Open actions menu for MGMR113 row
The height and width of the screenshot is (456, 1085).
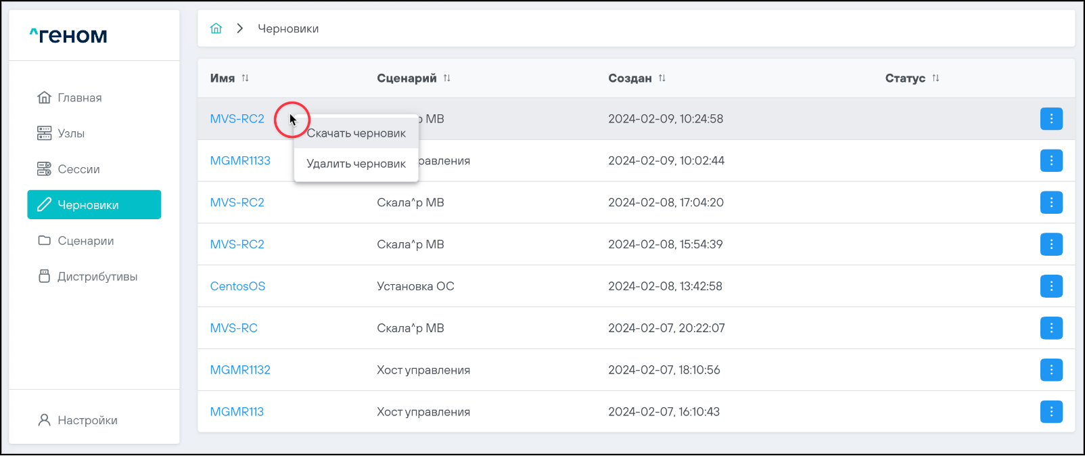tap(1051, 412)
